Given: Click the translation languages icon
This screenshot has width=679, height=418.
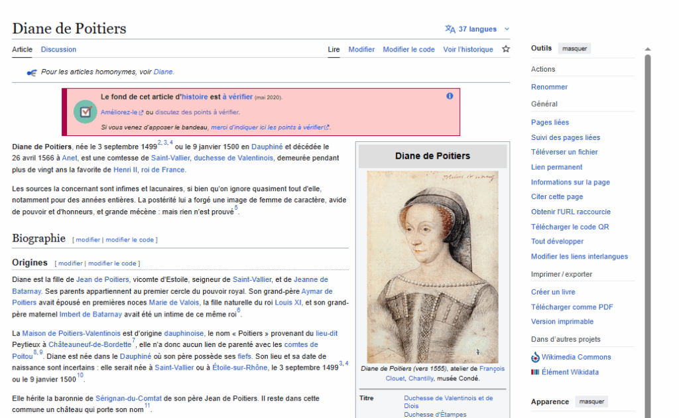Looking at the screenshot, I should coord(450,29).
